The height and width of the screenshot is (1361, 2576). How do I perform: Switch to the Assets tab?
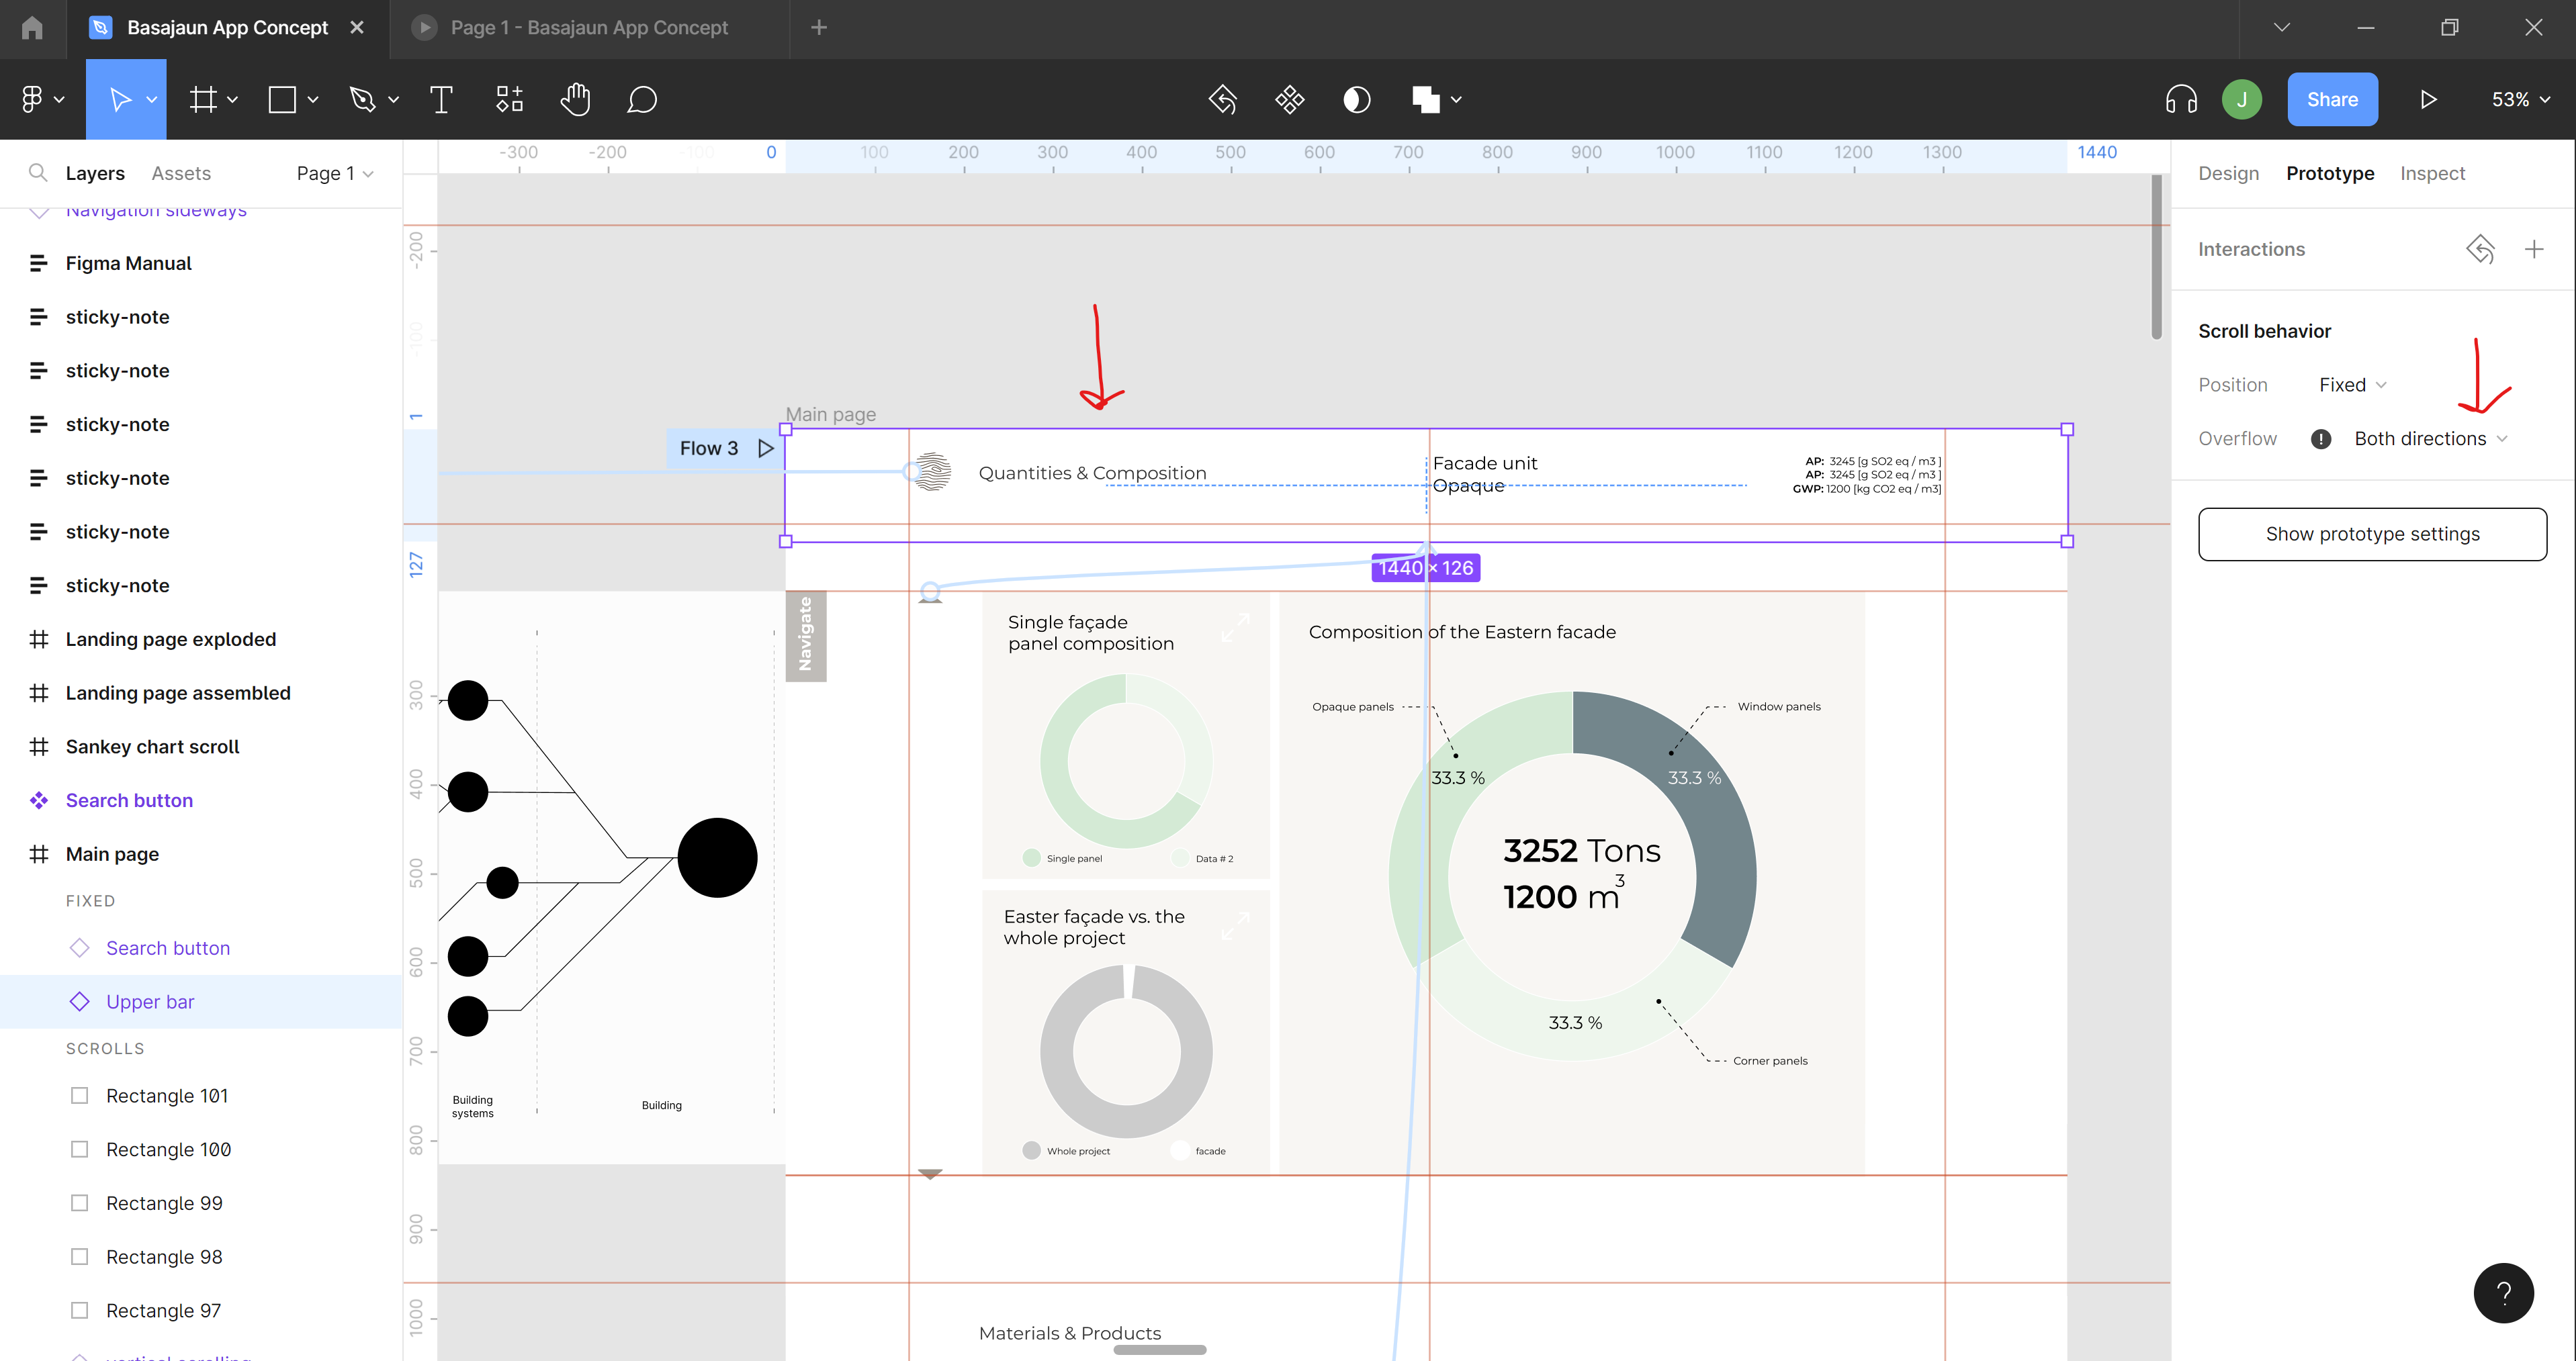(181, 173)
